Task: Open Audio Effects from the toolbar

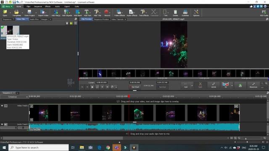Action: click(x=132, y=13)
